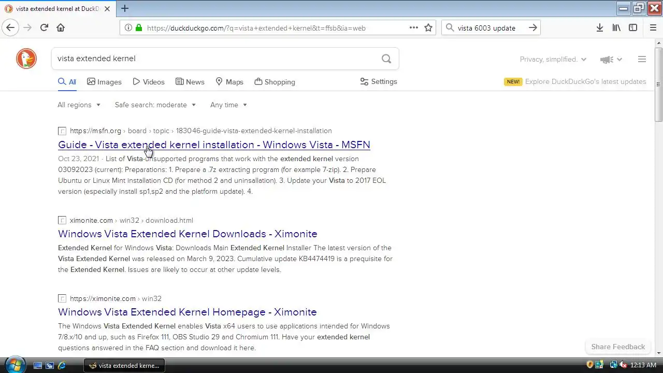Click Show Desktop in quick launch
This screenshot has width=663, height=373.
pos(38,365)
